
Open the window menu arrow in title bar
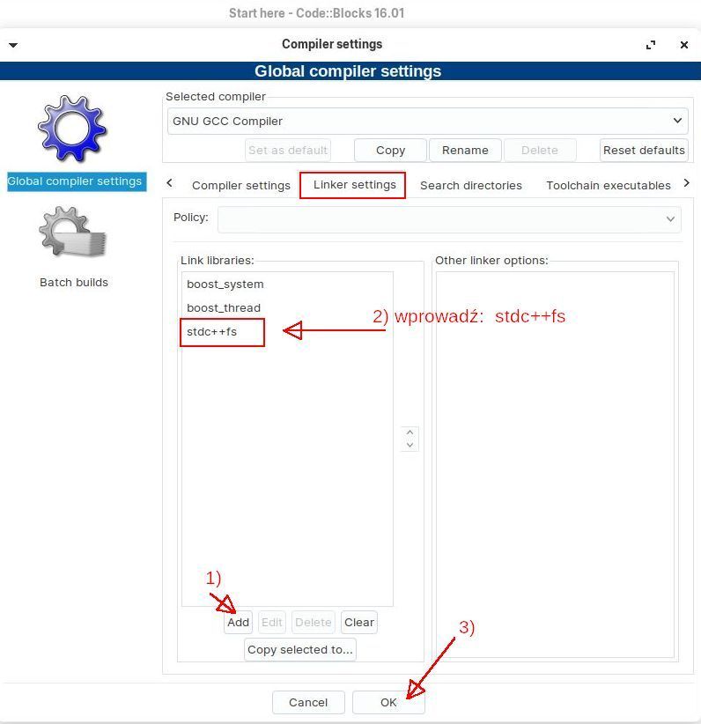(x=13, y=45)
